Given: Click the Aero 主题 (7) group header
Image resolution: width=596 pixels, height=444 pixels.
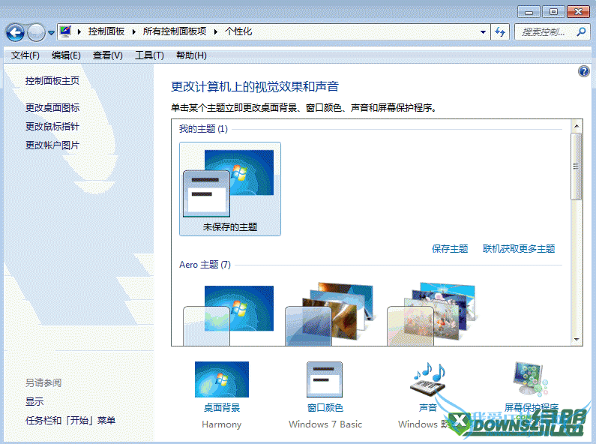Looking at the screenshot, I should 205,265.
